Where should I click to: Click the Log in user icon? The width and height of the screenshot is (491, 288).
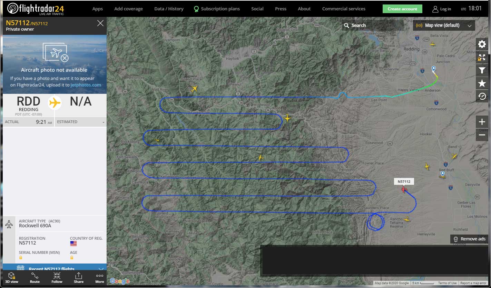(x=435, y=9)
